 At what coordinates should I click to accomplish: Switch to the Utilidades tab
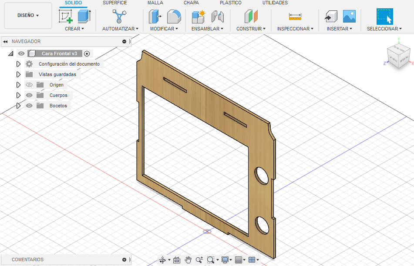[x=275, y=3]
